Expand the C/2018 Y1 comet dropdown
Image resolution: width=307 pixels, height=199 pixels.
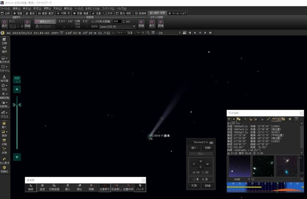(143, 33)
